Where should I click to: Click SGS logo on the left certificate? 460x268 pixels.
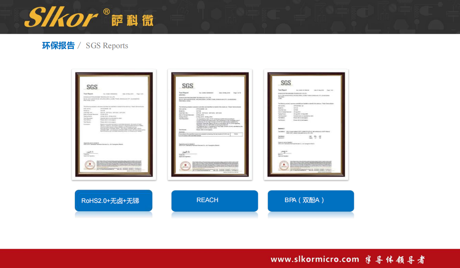pos(92,87)
